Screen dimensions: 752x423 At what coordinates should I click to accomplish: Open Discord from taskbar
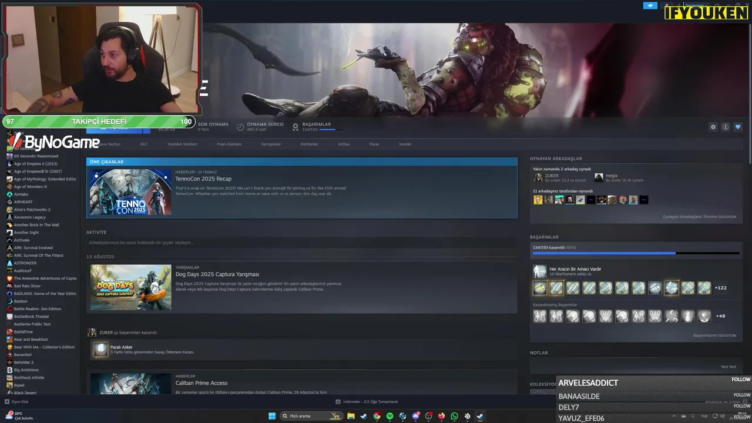click(416, 416)
